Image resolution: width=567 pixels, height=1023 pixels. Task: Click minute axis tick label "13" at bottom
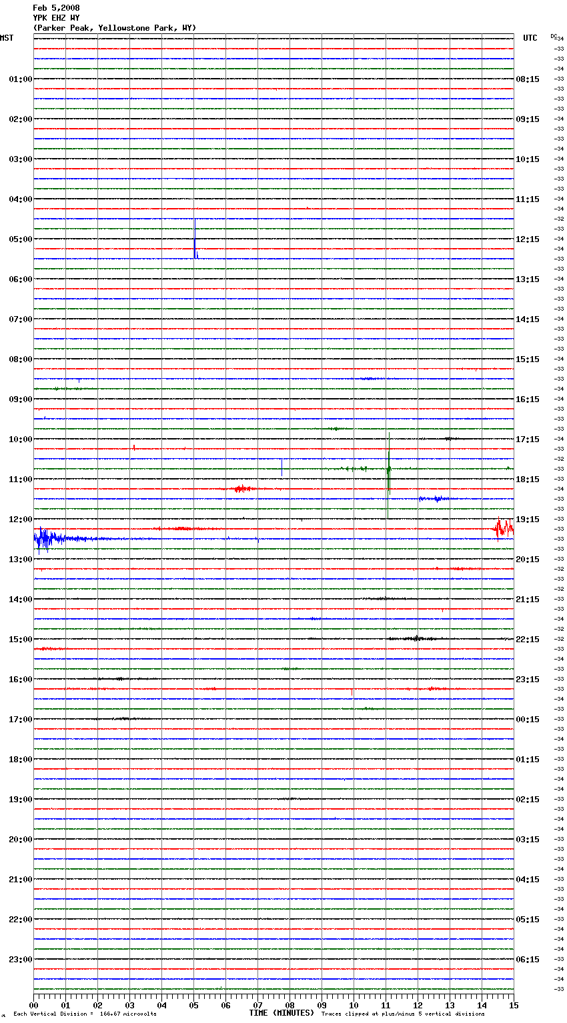[450, 1005]
